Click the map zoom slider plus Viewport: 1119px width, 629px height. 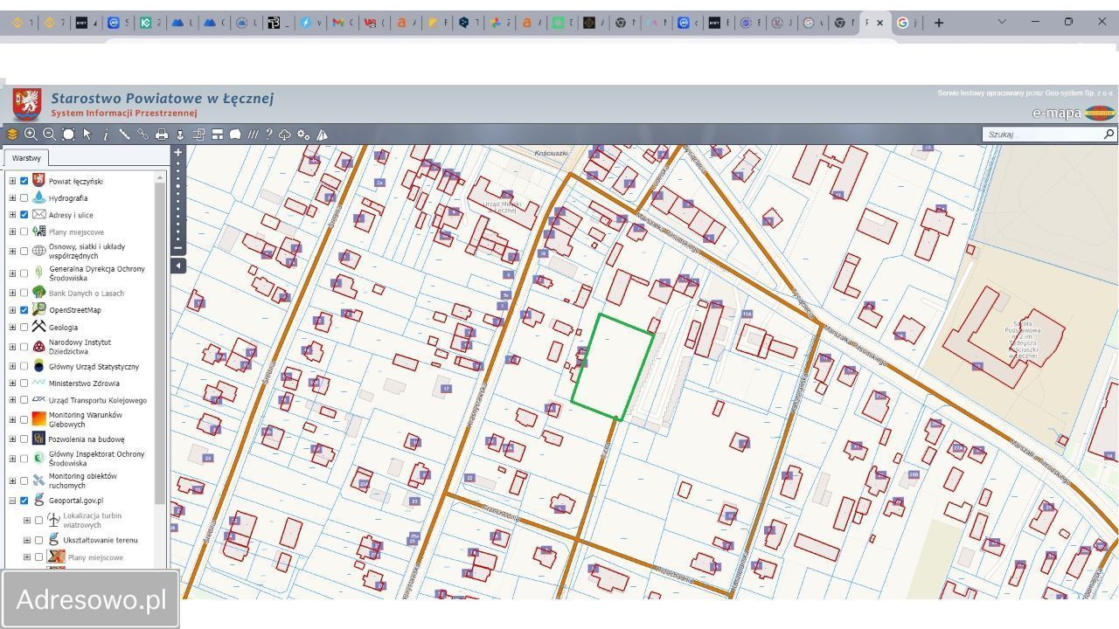[178, 153]
